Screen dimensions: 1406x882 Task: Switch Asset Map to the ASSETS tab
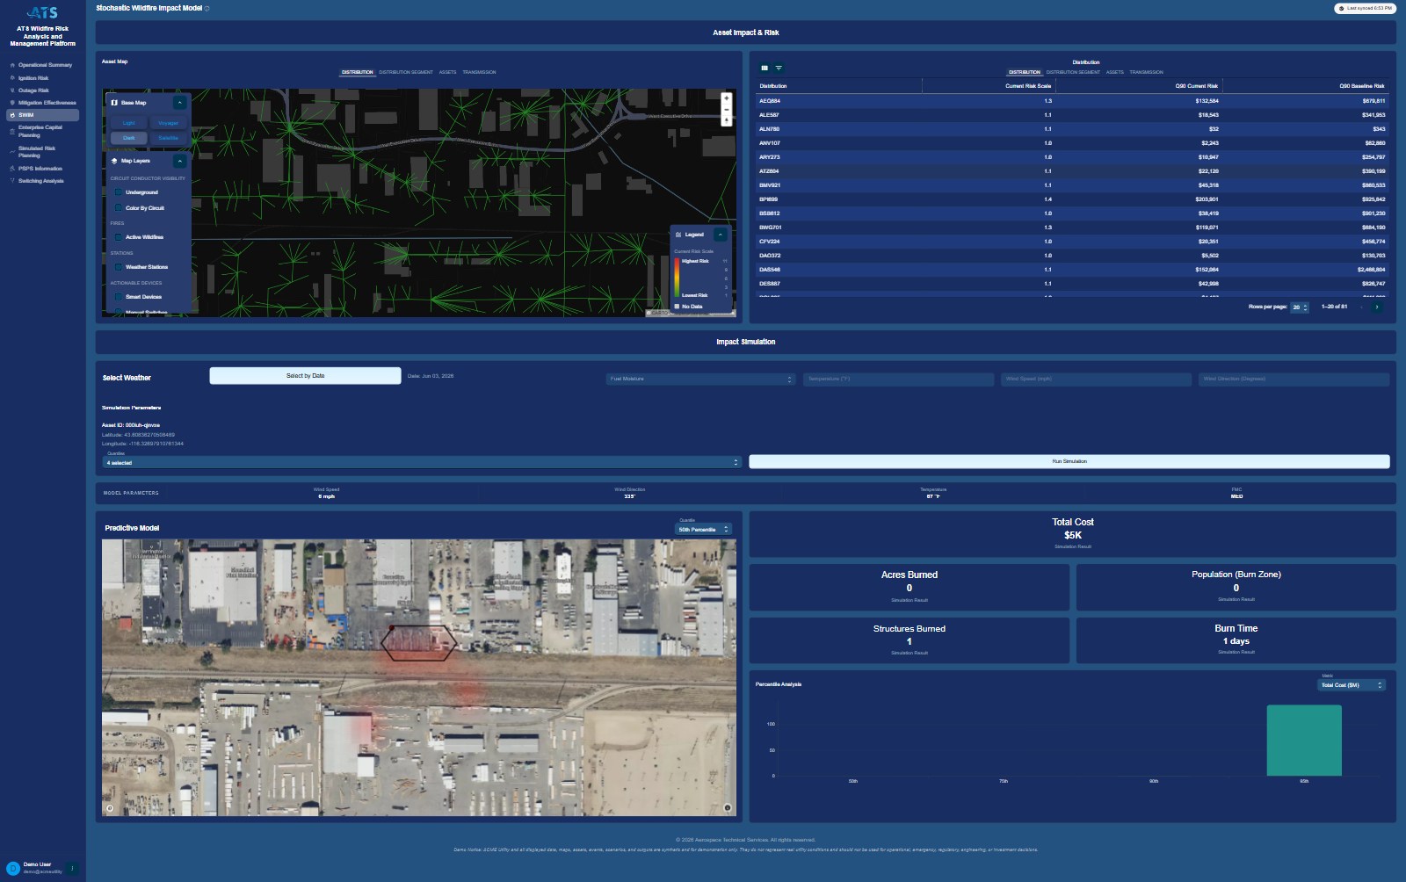(x=448, y=72)
